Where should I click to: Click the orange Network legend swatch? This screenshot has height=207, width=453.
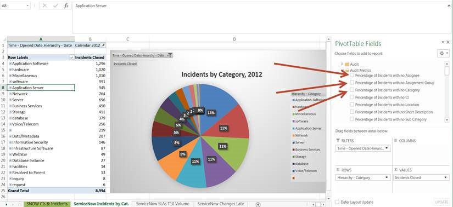pyautogui.click(x=294, y=135)
